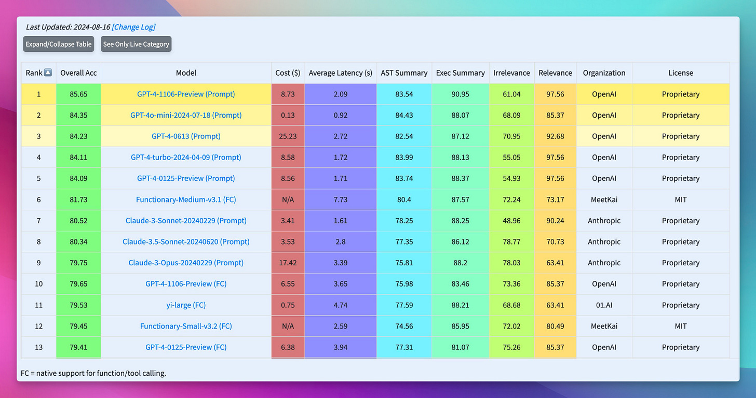Click overall accuracy value 84.35
This screenshot has height=398, width=756.
click(x=78, y=115)
